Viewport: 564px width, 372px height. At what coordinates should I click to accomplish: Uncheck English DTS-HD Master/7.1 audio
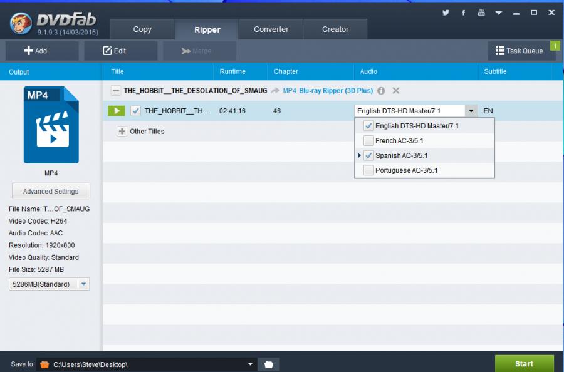[368, 126]
